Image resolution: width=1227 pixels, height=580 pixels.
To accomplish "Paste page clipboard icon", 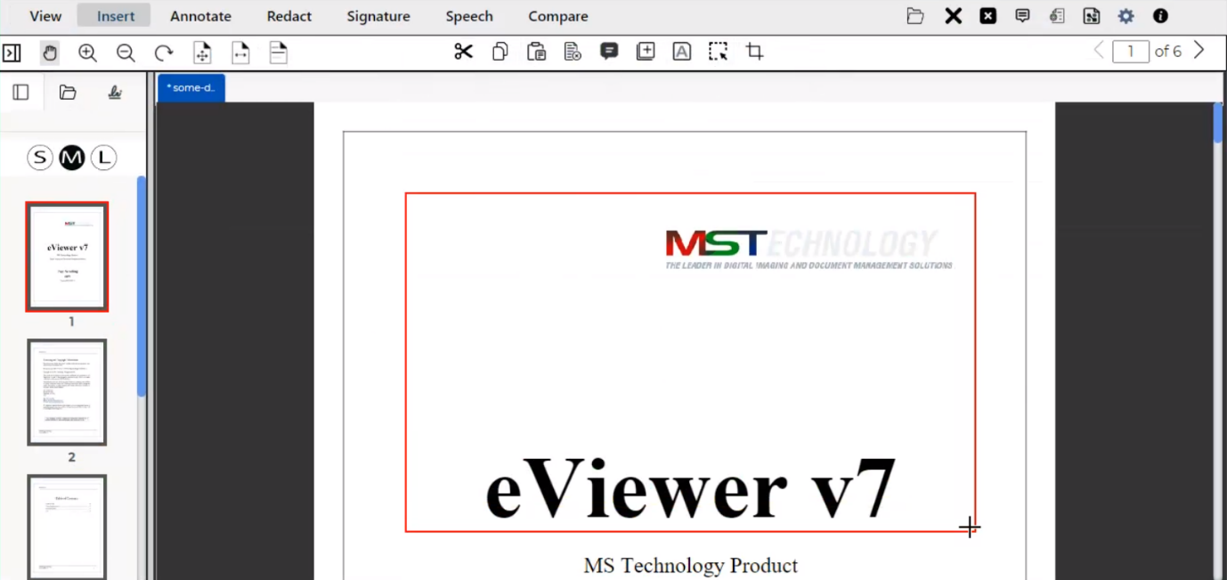I will (x=536, y=52).
